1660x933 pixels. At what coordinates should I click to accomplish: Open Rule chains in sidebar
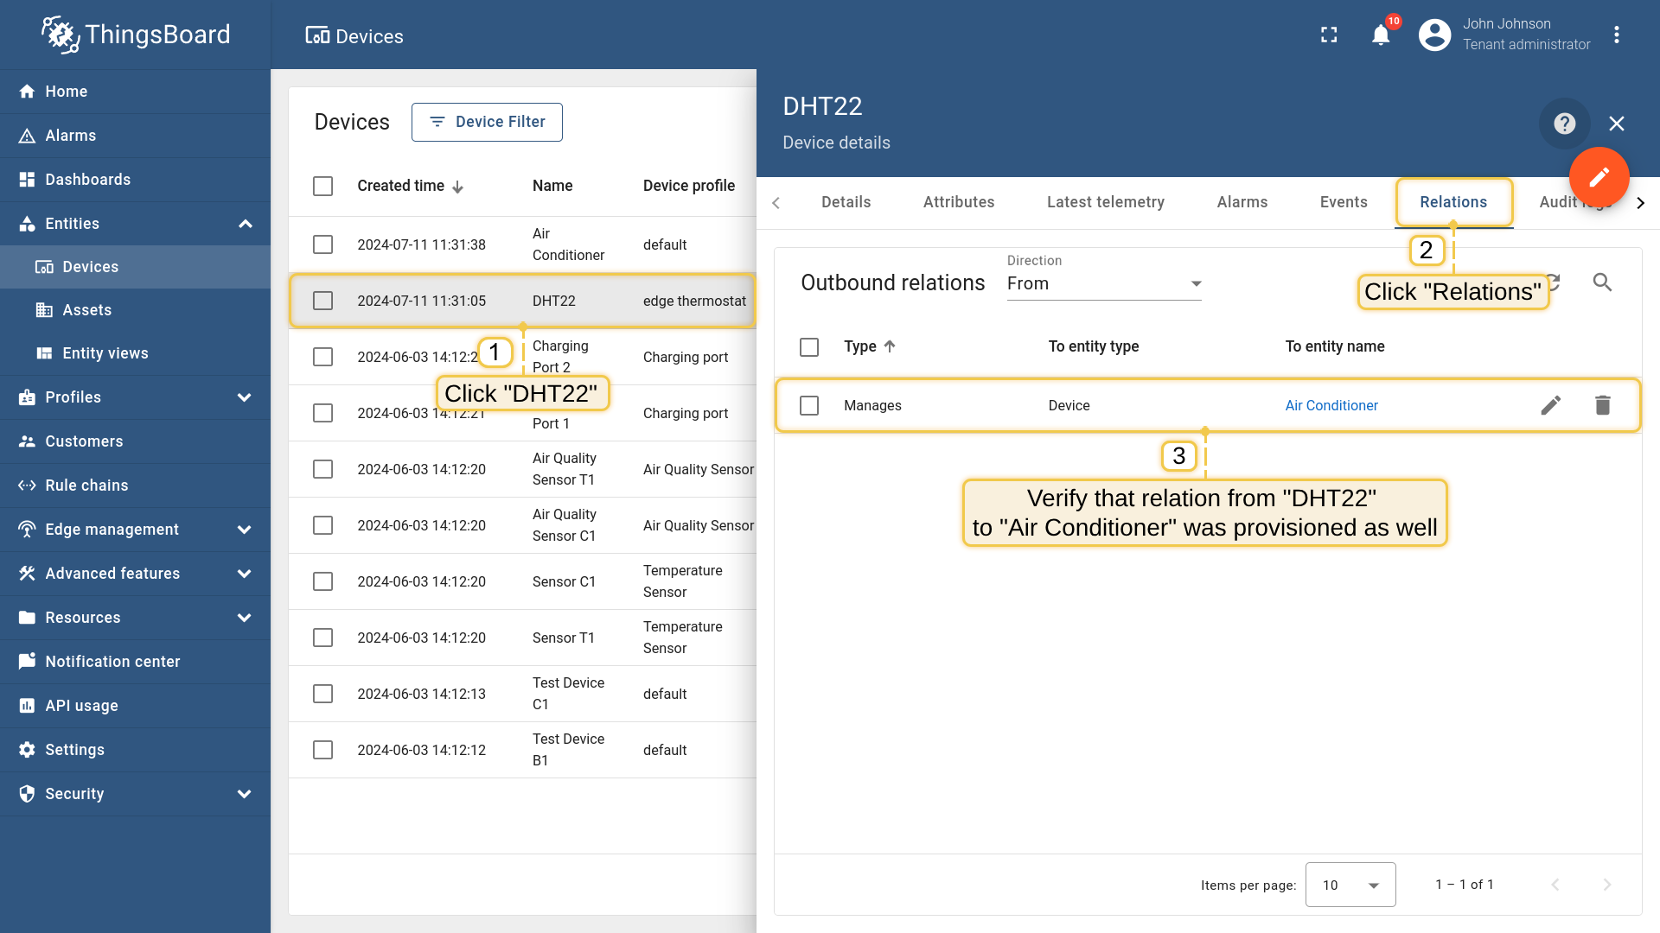86,486
